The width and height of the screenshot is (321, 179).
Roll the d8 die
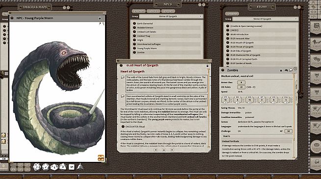click(x=63, y=167)
